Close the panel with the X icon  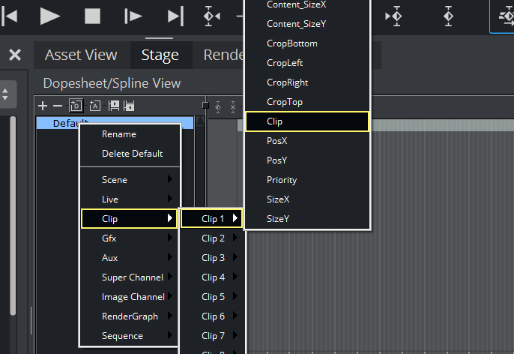[14, 55]
